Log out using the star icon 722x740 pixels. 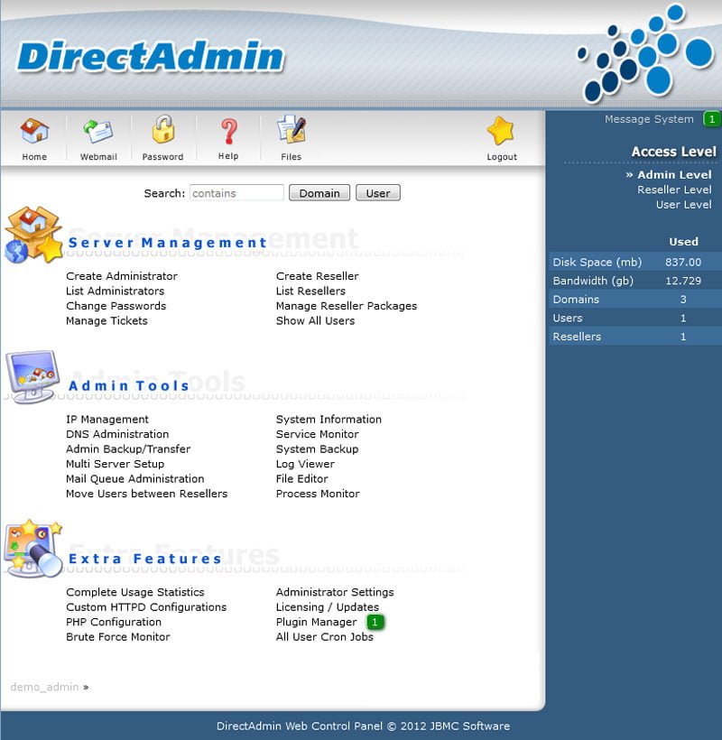pos(501,132)
